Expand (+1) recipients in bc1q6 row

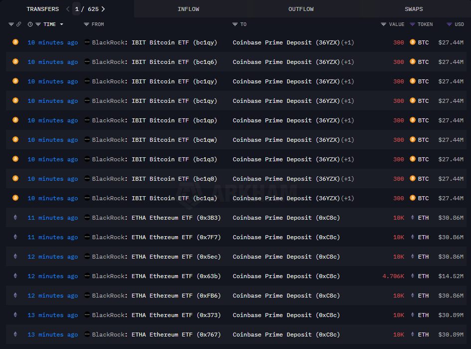[347, 62]
